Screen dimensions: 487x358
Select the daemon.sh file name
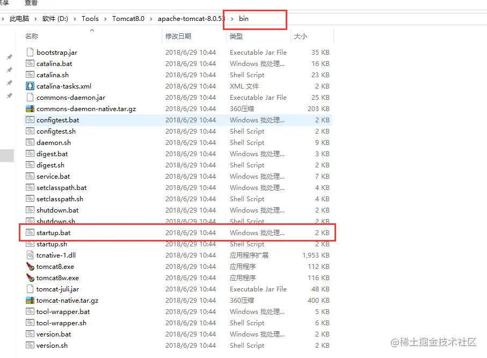54,143
